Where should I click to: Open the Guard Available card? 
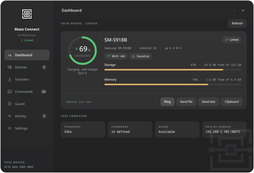[x=177, y=129]
